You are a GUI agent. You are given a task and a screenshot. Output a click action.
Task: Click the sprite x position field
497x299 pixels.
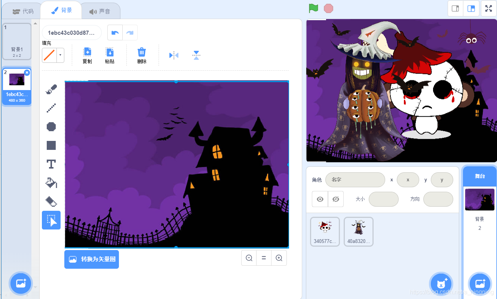[x=408, y=180]
